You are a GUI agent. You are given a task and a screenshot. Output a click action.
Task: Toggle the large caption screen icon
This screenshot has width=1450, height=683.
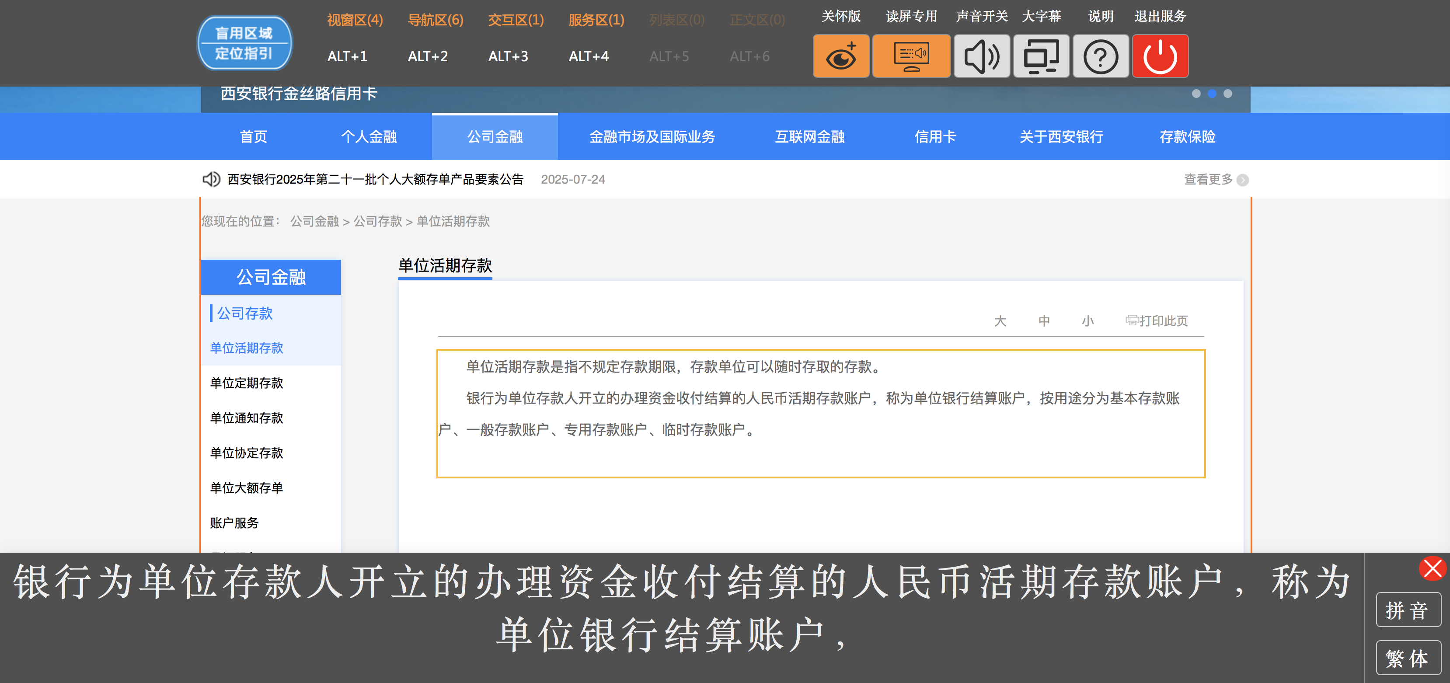coord(1041,56)
